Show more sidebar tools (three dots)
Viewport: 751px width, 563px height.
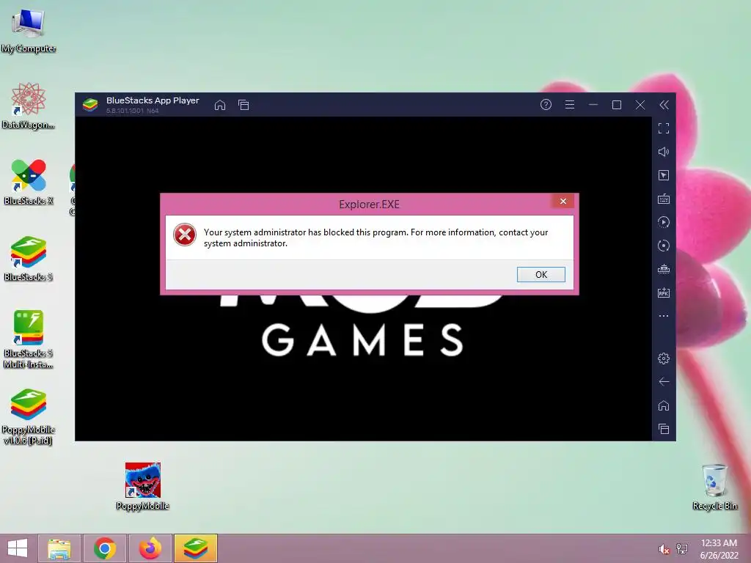point(663,316)
